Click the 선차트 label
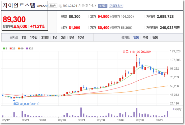185x125 pixels. click(x=14, y=38)
